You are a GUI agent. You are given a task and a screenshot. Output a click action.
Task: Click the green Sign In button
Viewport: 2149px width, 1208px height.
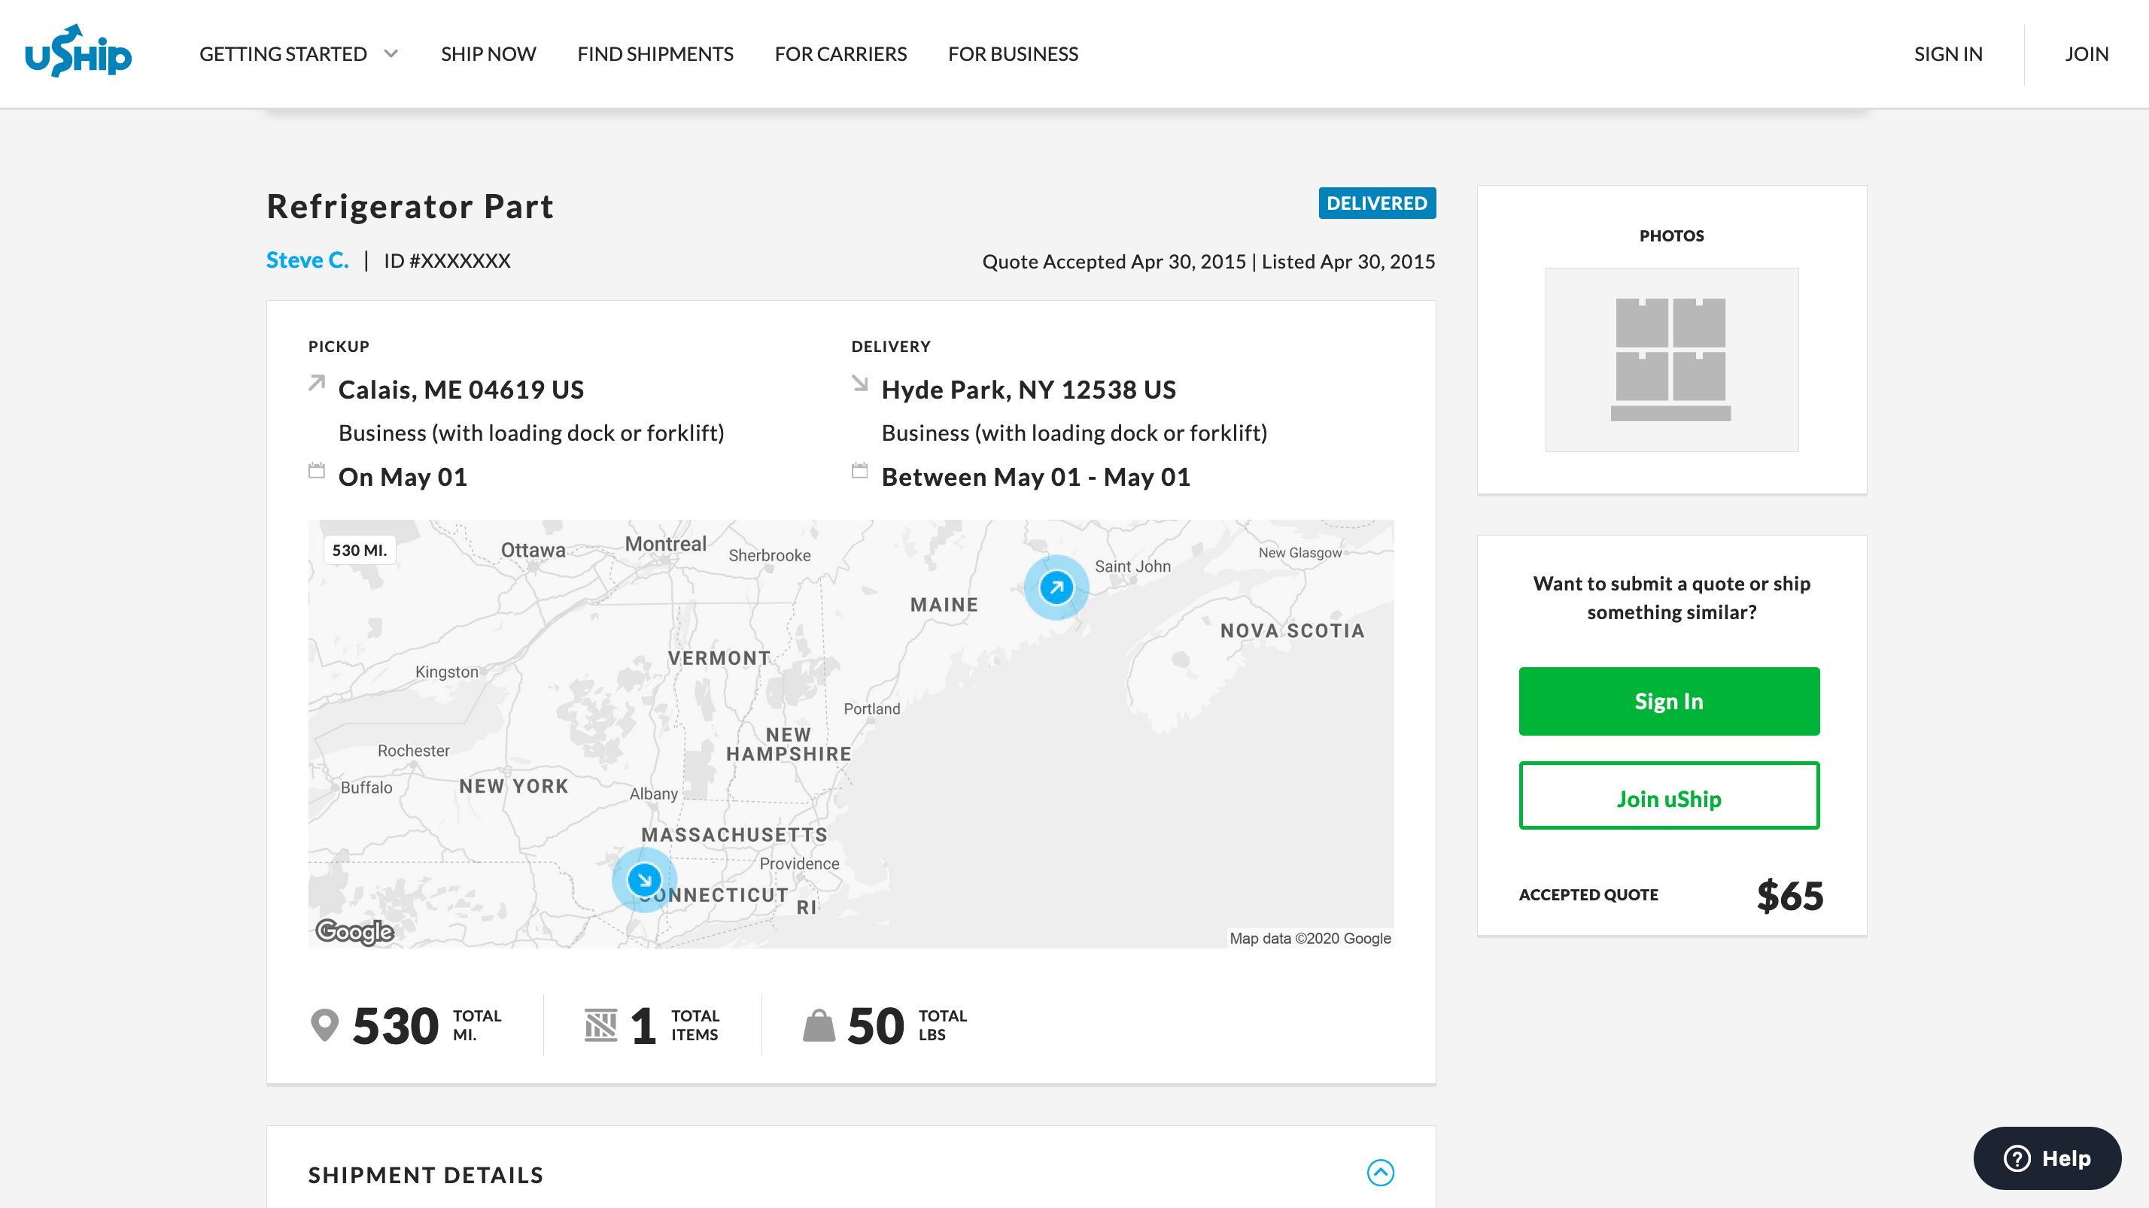(1668, 701)
